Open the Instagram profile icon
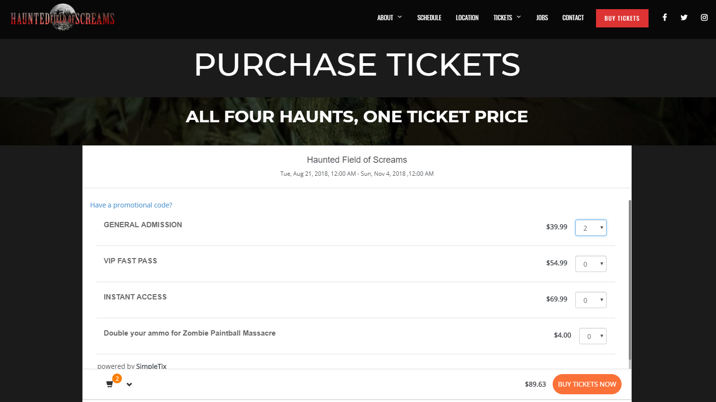The width and height of the screenshot is (716, 402). coord(704,18)
